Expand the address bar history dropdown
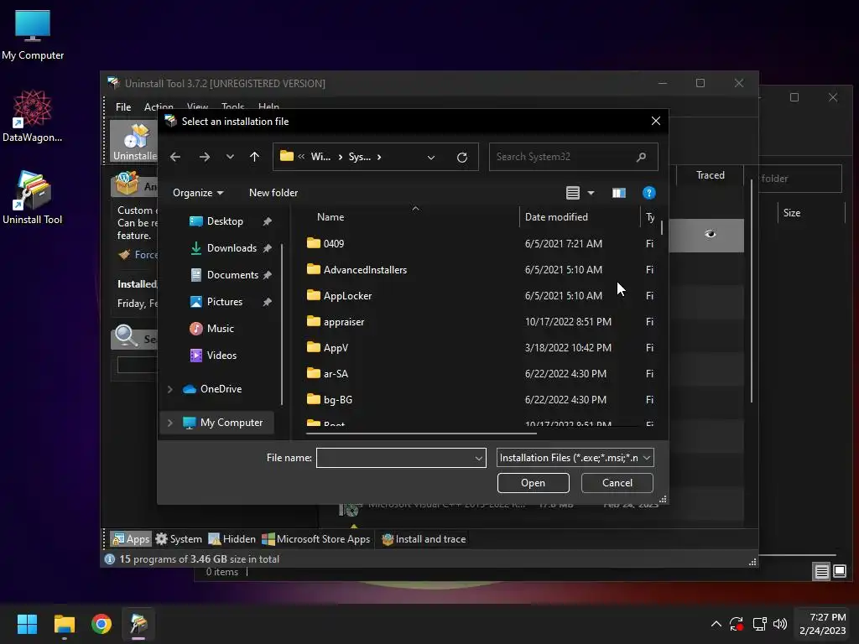The width and height of the screenshot is (859, 644). point(431,157)
